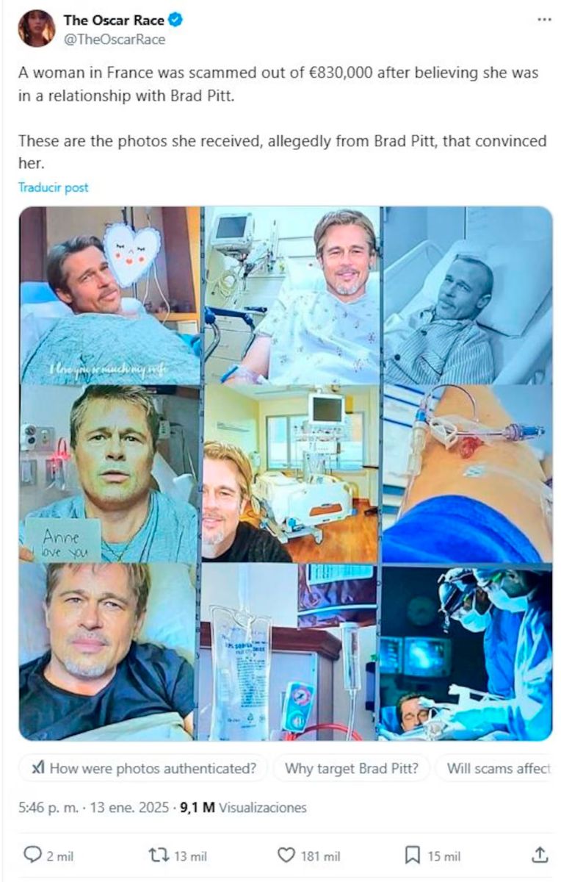The height and width of the screenshot is (882, 561).
Task: Open the IV drip bag photo
Action: coord(290,653)
